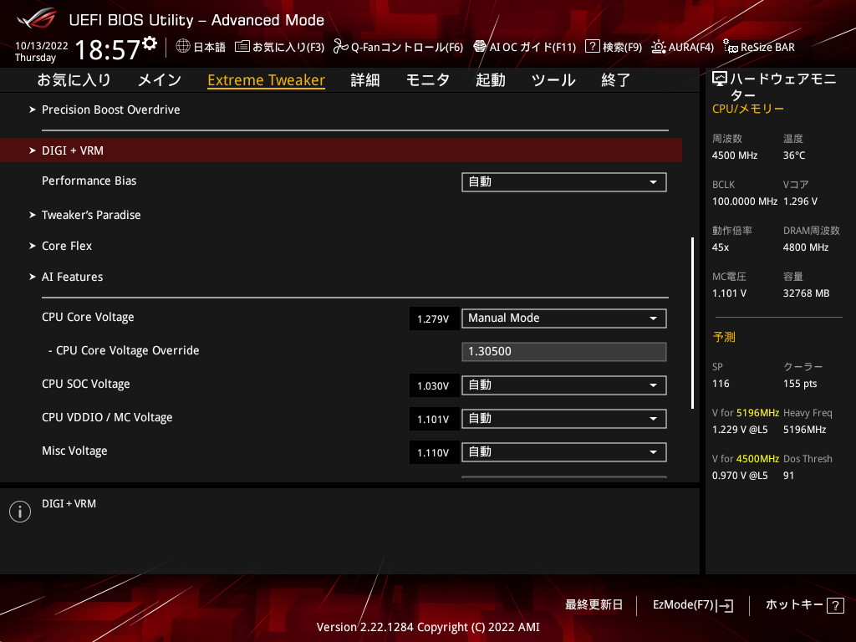Click the ReSize BAR icon
Screen dimensions: 856x642
tap(731, 47)
